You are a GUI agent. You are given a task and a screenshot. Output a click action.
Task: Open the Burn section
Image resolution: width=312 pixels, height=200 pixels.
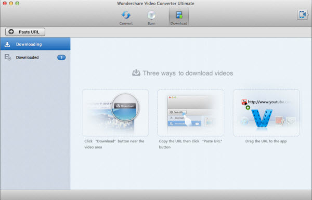coord(151,18)
